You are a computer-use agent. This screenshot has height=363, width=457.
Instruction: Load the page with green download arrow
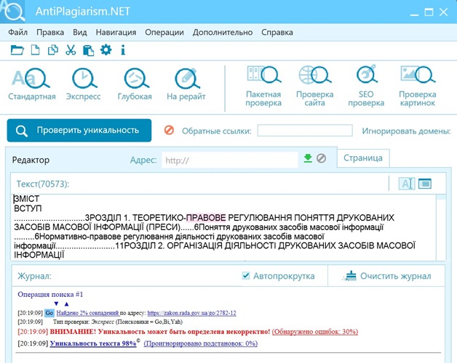click(x=308, y=158)
